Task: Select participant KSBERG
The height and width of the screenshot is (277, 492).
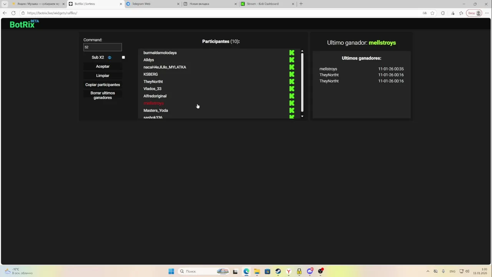Action: coord(151,74)
